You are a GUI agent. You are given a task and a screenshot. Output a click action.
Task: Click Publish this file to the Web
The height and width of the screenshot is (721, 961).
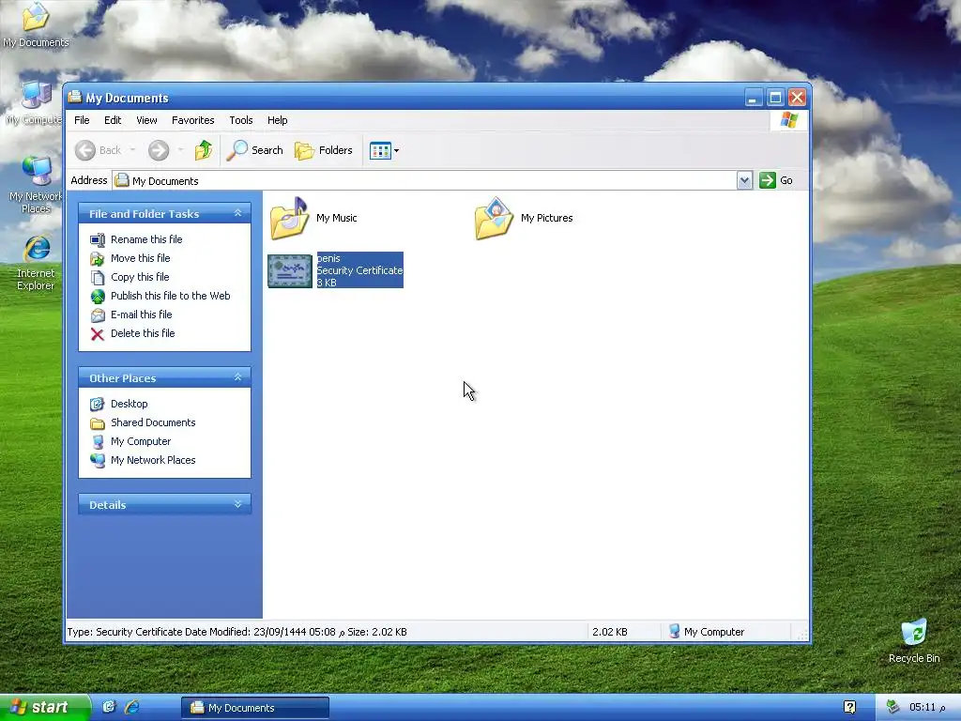pos(171,296)
